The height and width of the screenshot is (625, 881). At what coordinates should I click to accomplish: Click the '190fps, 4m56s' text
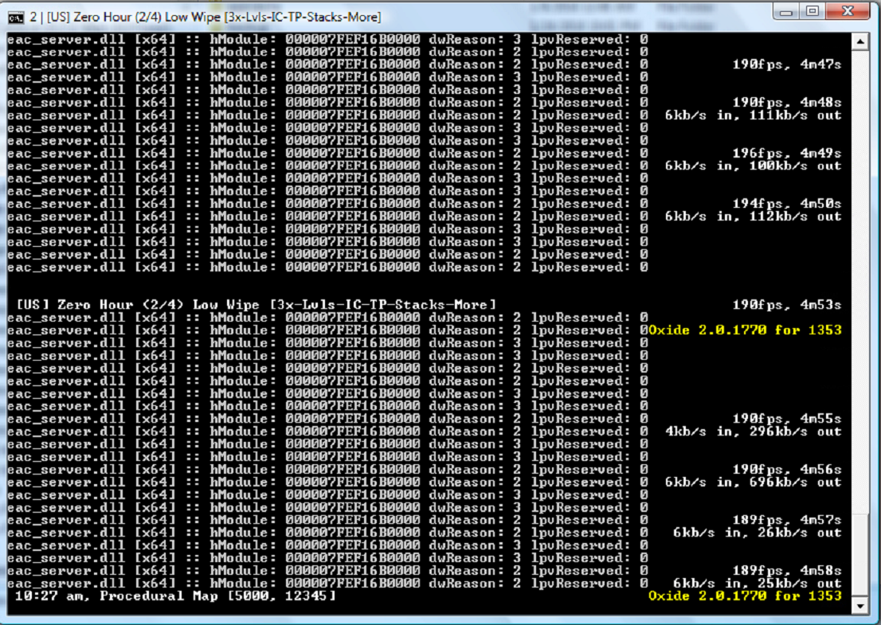[787, 470]
